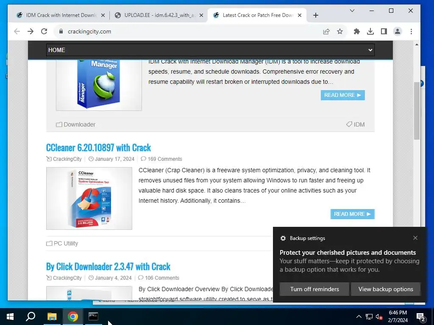This screenshot has width=434, height=325.
Task: Click the padlock site info icon
Action: (61, 31)
